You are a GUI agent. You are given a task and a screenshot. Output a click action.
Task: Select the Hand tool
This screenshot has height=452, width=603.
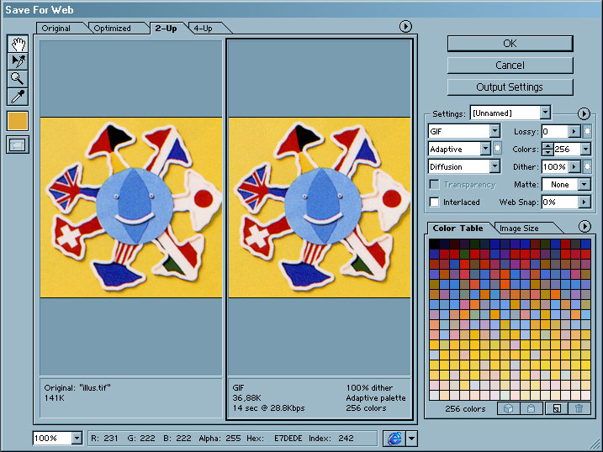pos(18,44)
